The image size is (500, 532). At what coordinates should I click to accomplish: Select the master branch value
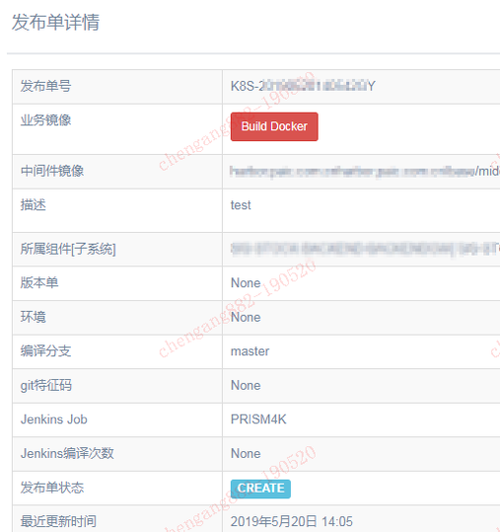tap(250, 351)
